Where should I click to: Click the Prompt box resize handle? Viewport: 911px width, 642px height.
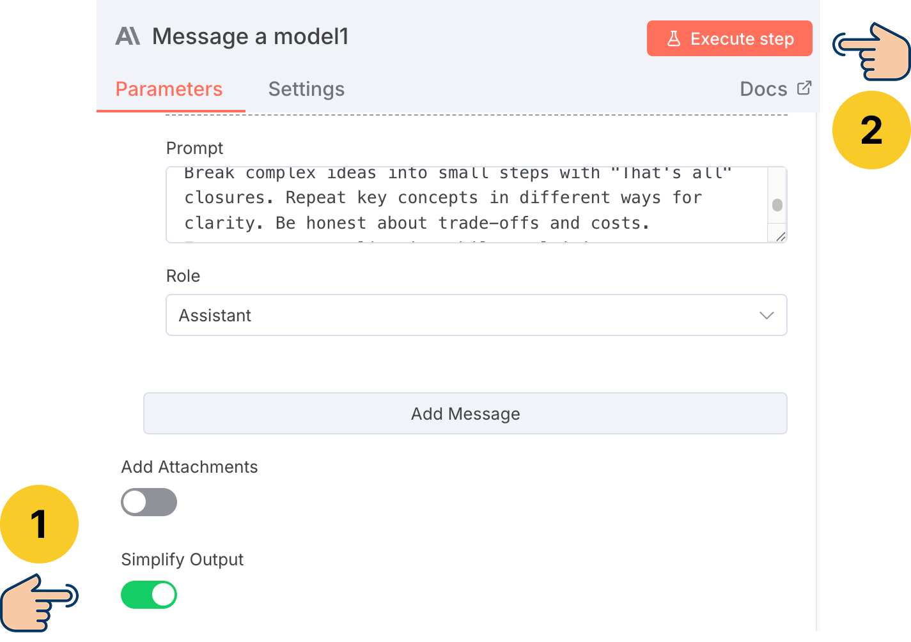(780, 236)
